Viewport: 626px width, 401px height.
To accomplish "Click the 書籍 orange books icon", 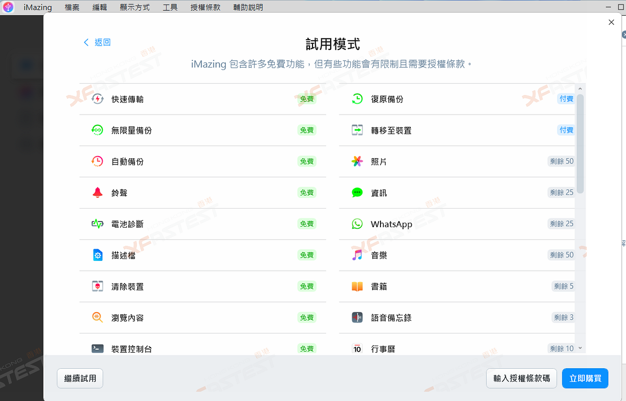I will click(358, 286).
